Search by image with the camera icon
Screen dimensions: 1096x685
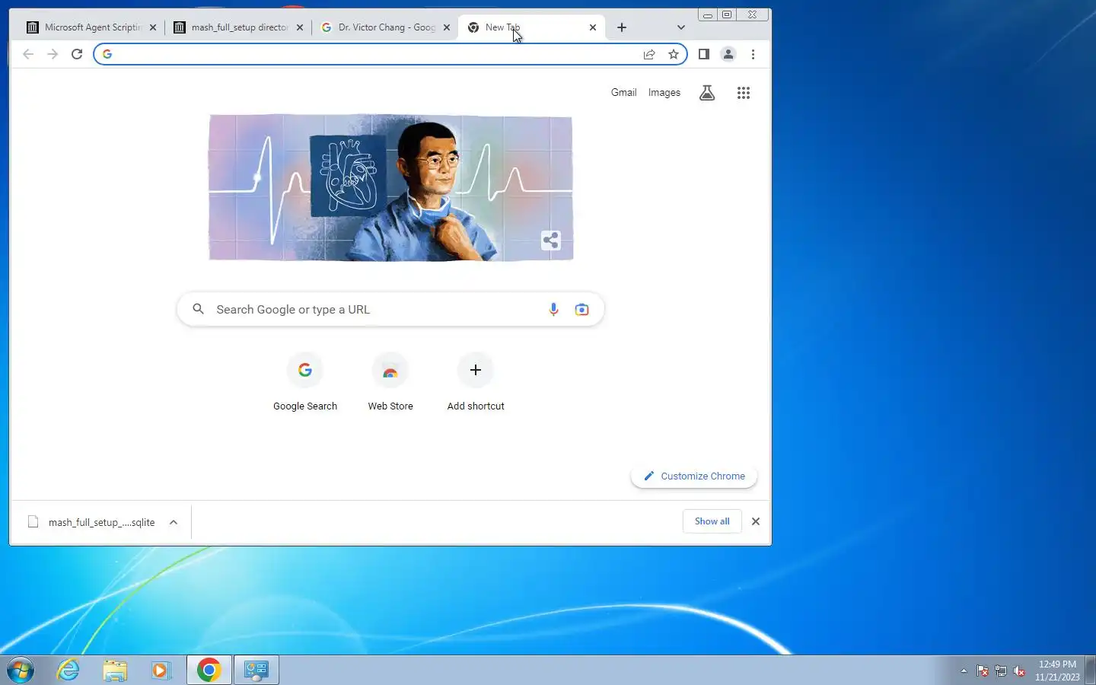coord(582,309)
